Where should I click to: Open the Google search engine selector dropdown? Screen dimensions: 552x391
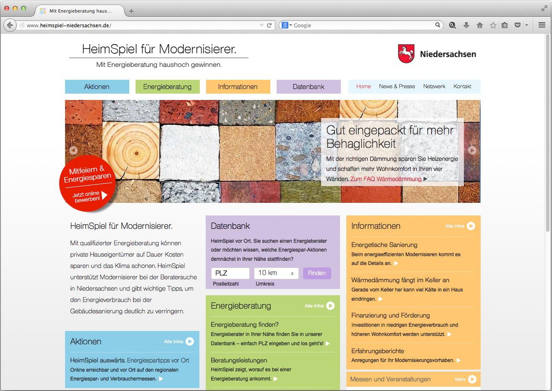tap(287, 25)
